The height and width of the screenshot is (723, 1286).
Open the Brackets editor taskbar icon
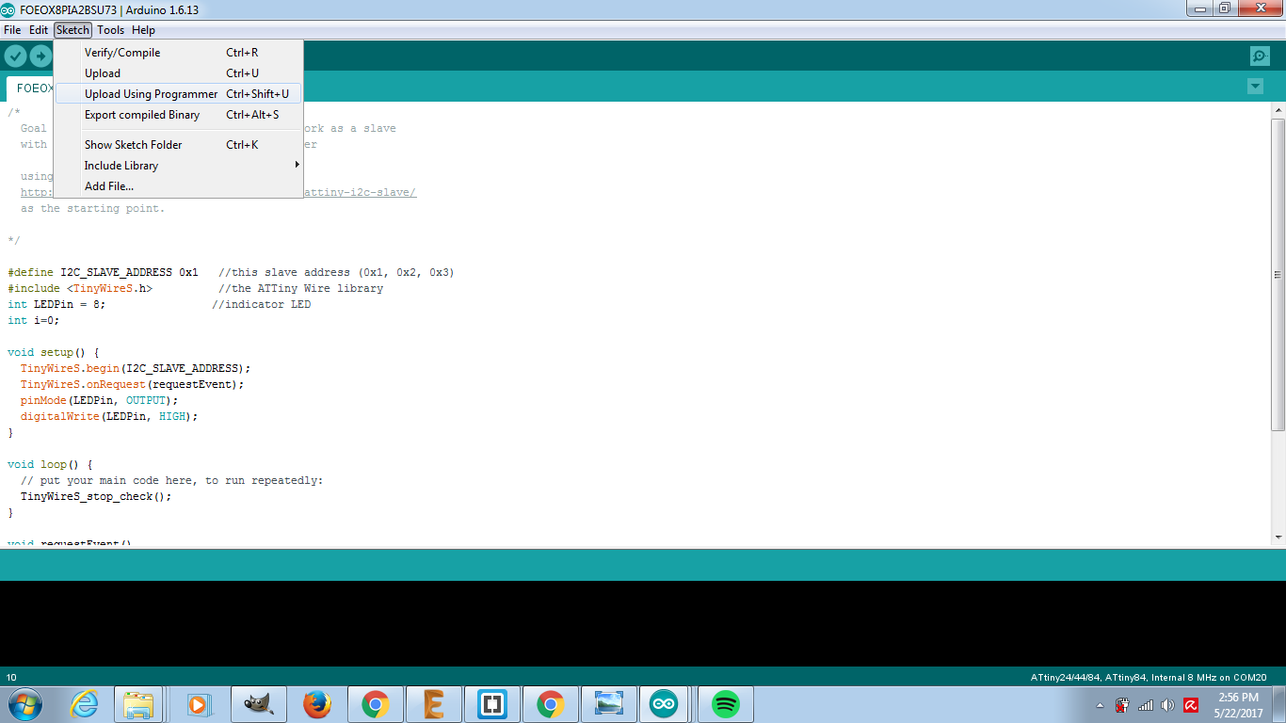492,704
